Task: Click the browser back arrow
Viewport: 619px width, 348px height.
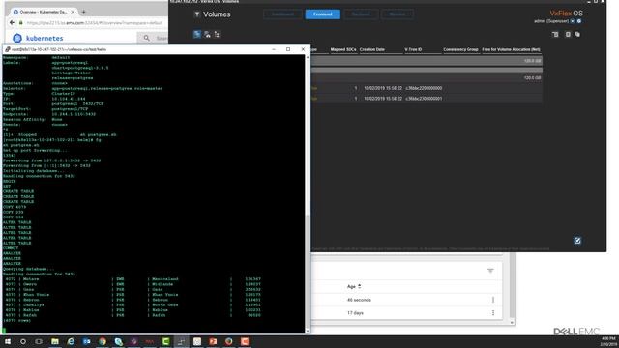Action: pyautogui.click(x=12, y=23)
